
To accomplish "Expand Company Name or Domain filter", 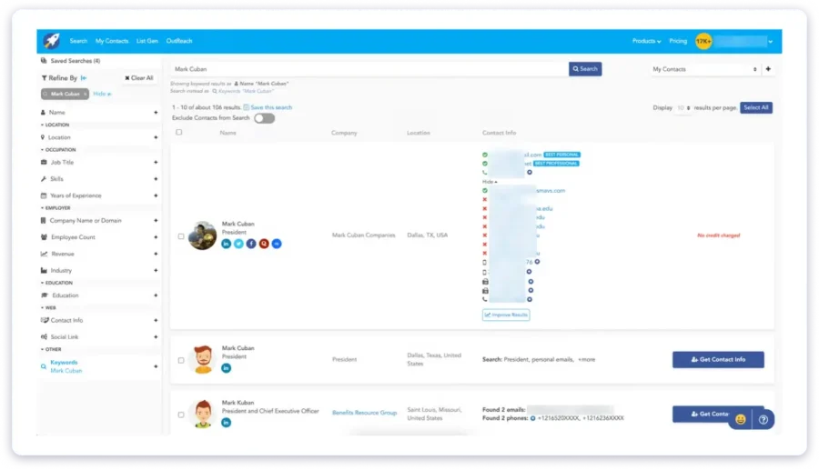I will pyautogui.click(x=156, y=221).
